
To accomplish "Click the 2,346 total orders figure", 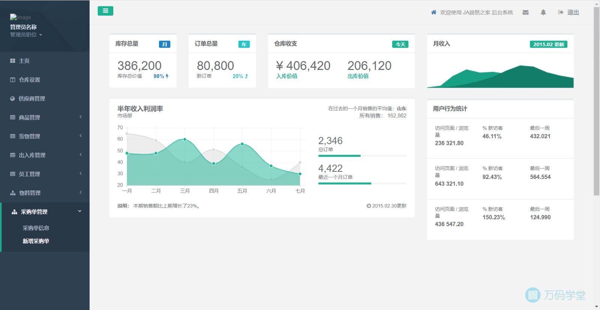I will (x=330, y=141).
